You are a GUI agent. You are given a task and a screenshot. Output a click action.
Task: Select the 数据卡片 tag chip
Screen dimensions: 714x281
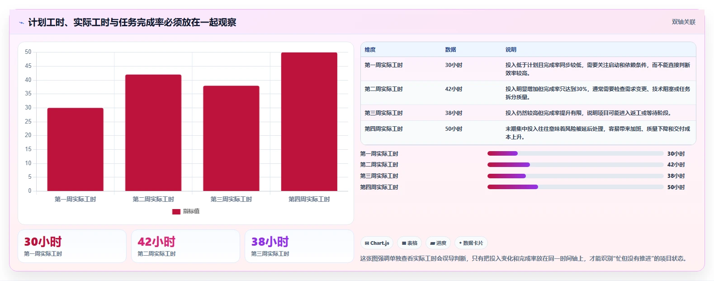(x=471, y=243)
